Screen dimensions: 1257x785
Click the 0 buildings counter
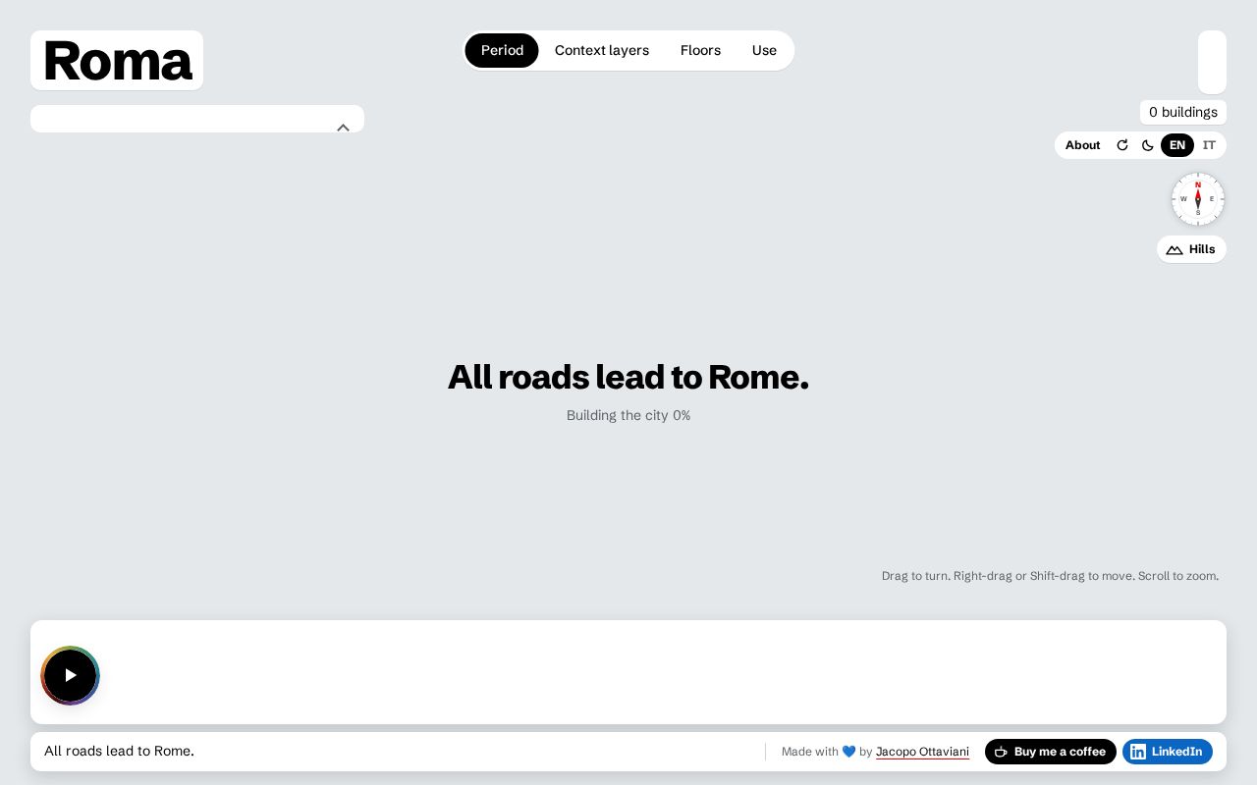point(1183,112)
